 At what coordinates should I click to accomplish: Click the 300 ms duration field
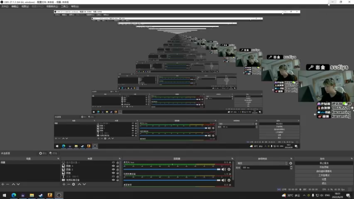pyautogui.click(x=265, y=168)
